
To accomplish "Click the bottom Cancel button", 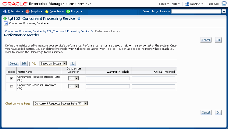I will click(206, 112).
